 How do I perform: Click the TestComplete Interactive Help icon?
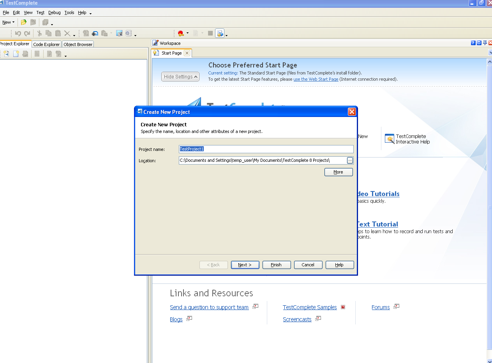[390, 139]
